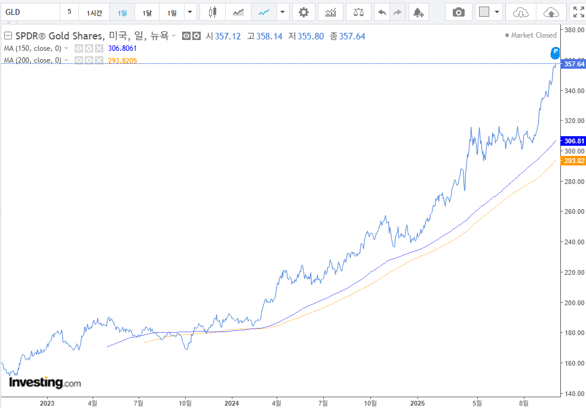Open the compare symbols scales icon
Screen dimensions: 586x408
coord(358,13)
